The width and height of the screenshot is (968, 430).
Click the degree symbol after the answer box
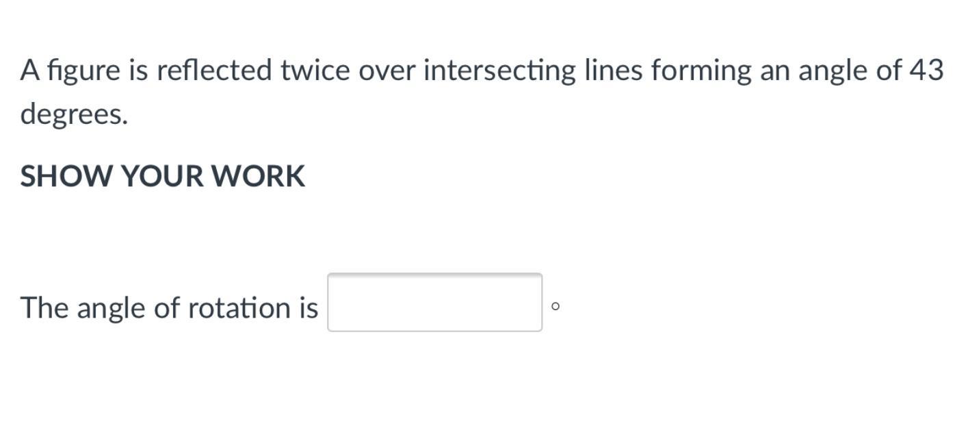[555, 306]
